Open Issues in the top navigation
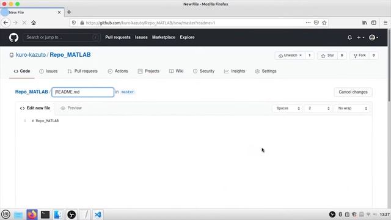Viewport: 391px width, 220px height. click(141, 37)
